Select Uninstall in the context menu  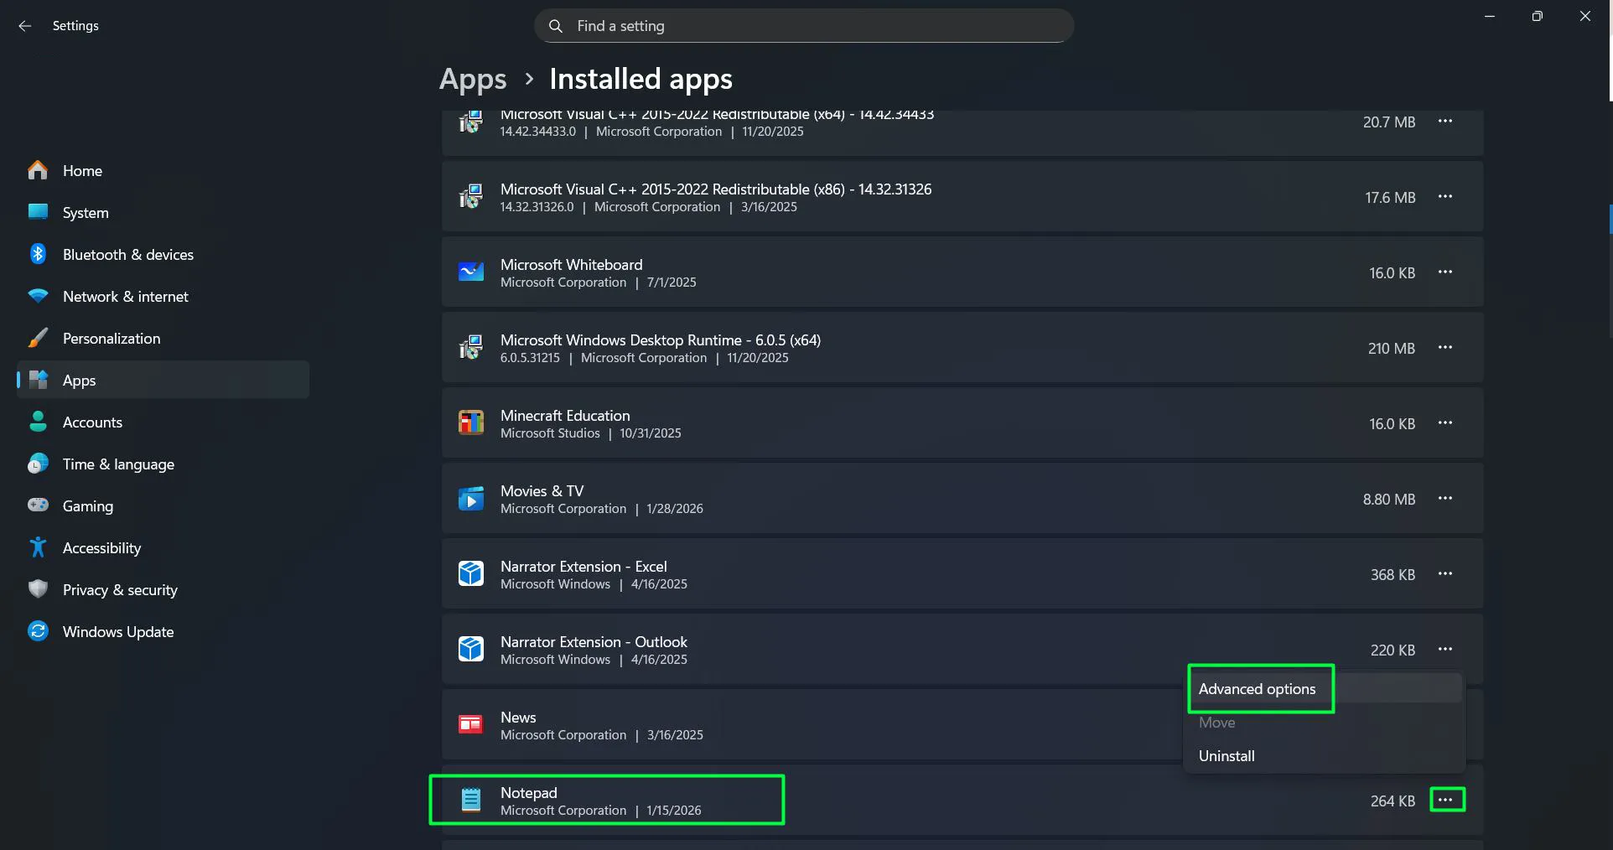coord(1226,755)
